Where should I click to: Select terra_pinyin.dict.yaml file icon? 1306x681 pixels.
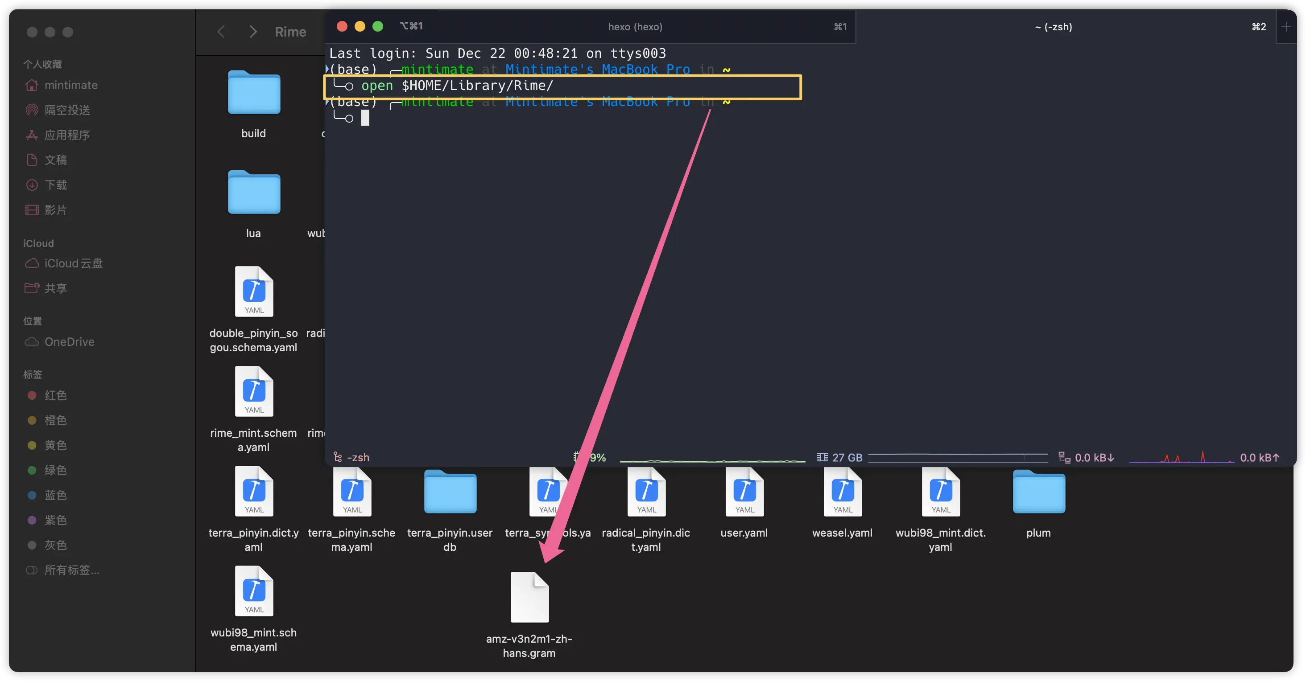pyautogui.click(x=253, y=492)
